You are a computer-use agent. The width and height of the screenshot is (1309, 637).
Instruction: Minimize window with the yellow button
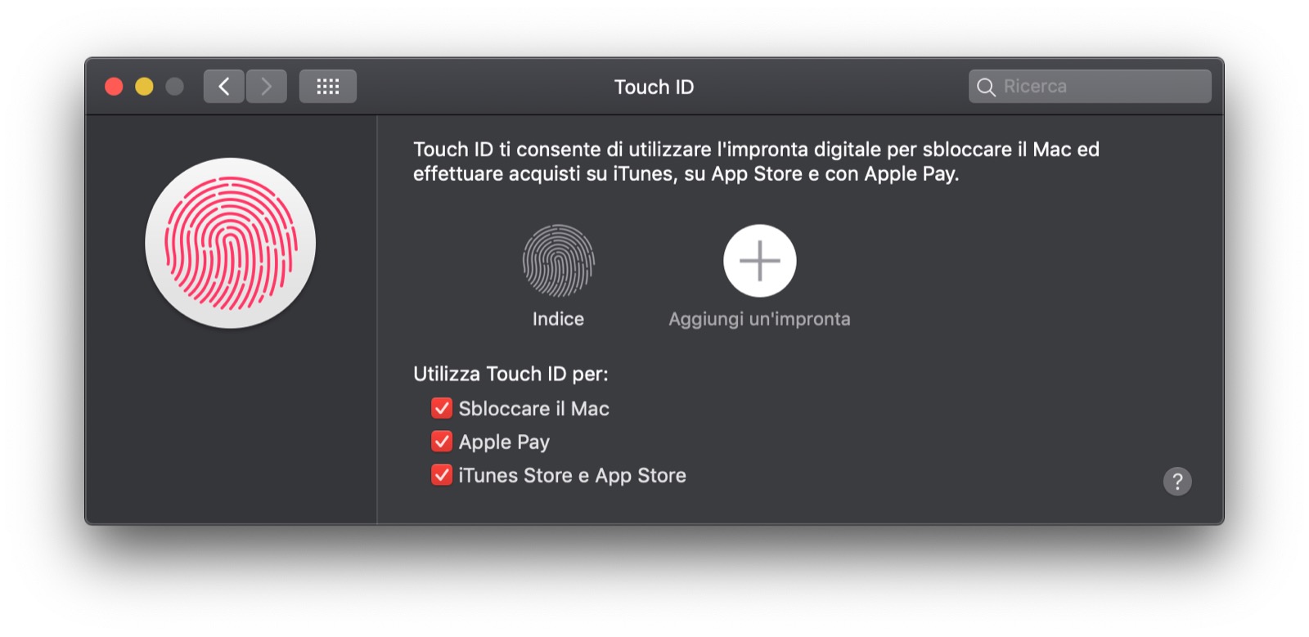tap(144, 87)
